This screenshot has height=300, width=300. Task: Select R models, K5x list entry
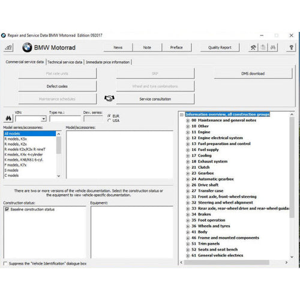pyautogui.click(x=29, y=139)
